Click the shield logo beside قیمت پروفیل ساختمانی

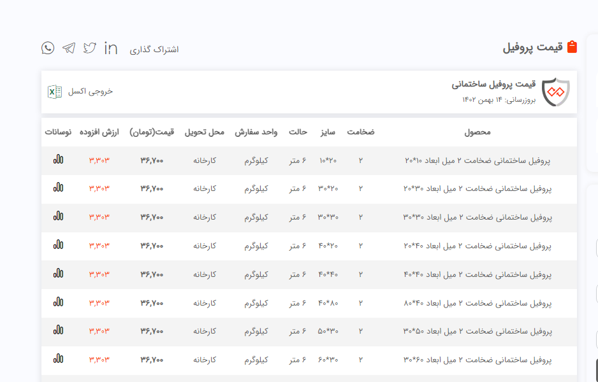(x=555, y=92)
